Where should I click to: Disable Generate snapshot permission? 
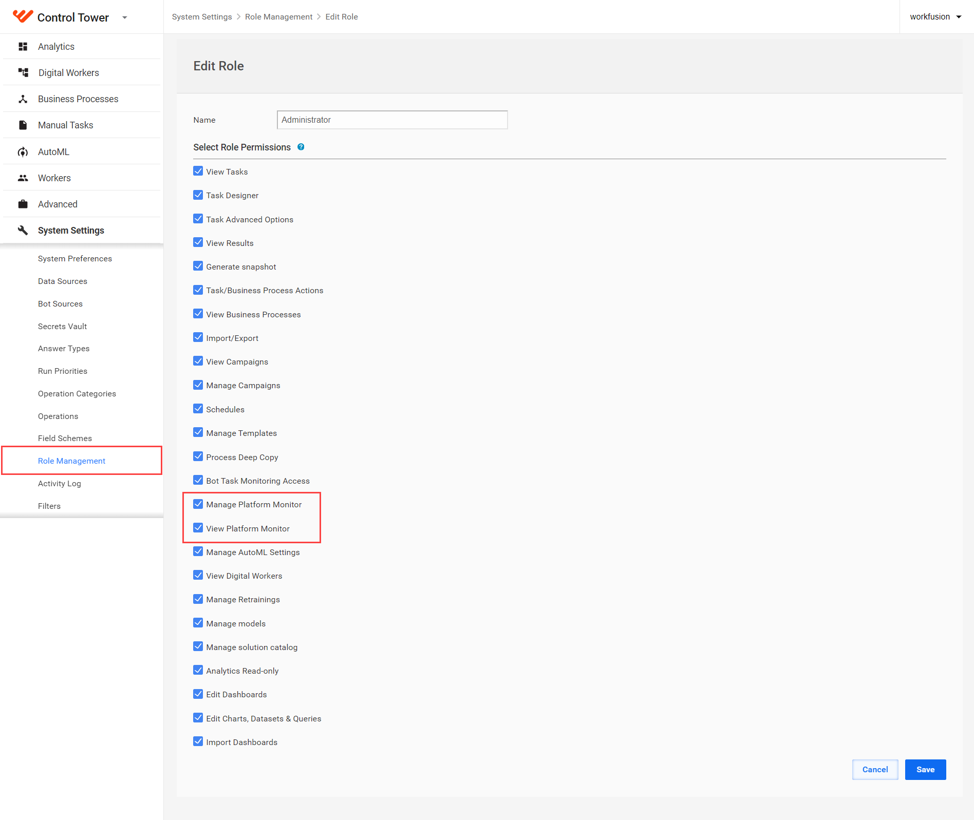(198, 266)
